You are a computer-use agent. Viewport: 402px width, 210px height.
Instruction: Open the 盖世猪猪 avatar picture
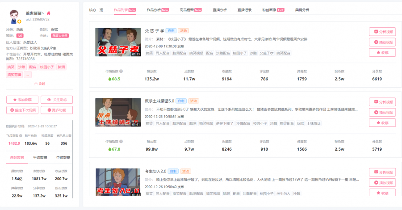(x=15, y=17)
